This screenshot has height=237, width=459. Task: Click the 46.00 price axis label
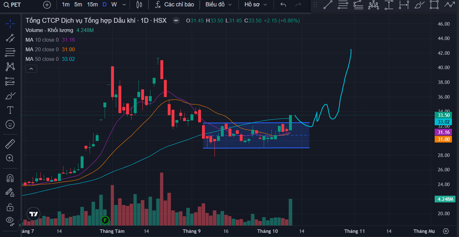(x=443, y=24)
